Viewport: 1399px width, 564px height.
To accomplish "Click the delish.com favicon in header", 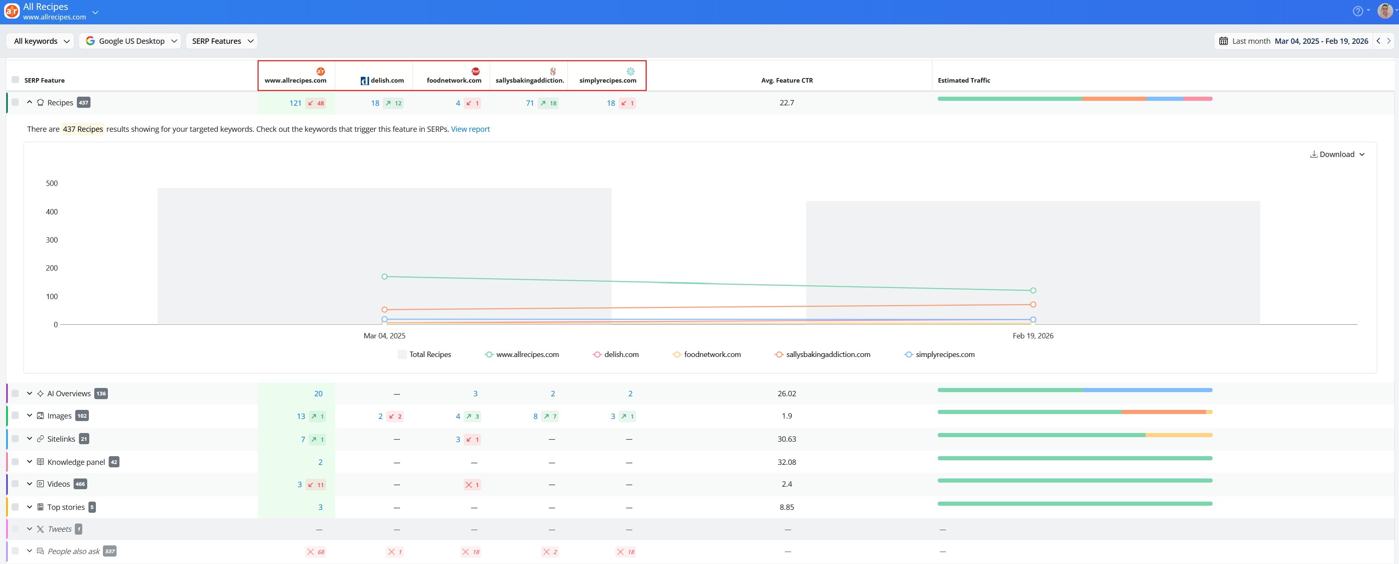I will tap(365, 81).
